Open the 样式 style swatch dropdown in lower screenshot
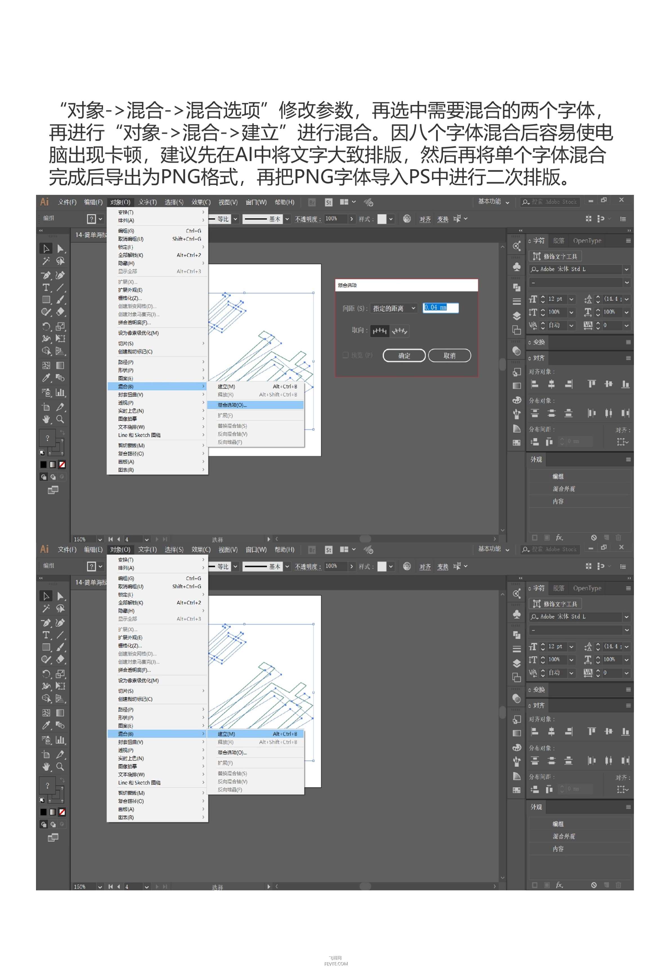Image resolution: width=670 pixels, height=967 pixels. point(391,566)
